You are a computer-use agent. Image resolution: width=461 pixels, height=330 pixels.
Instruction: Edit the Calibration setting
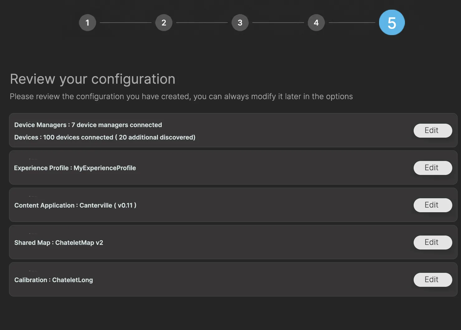point(433,280)
